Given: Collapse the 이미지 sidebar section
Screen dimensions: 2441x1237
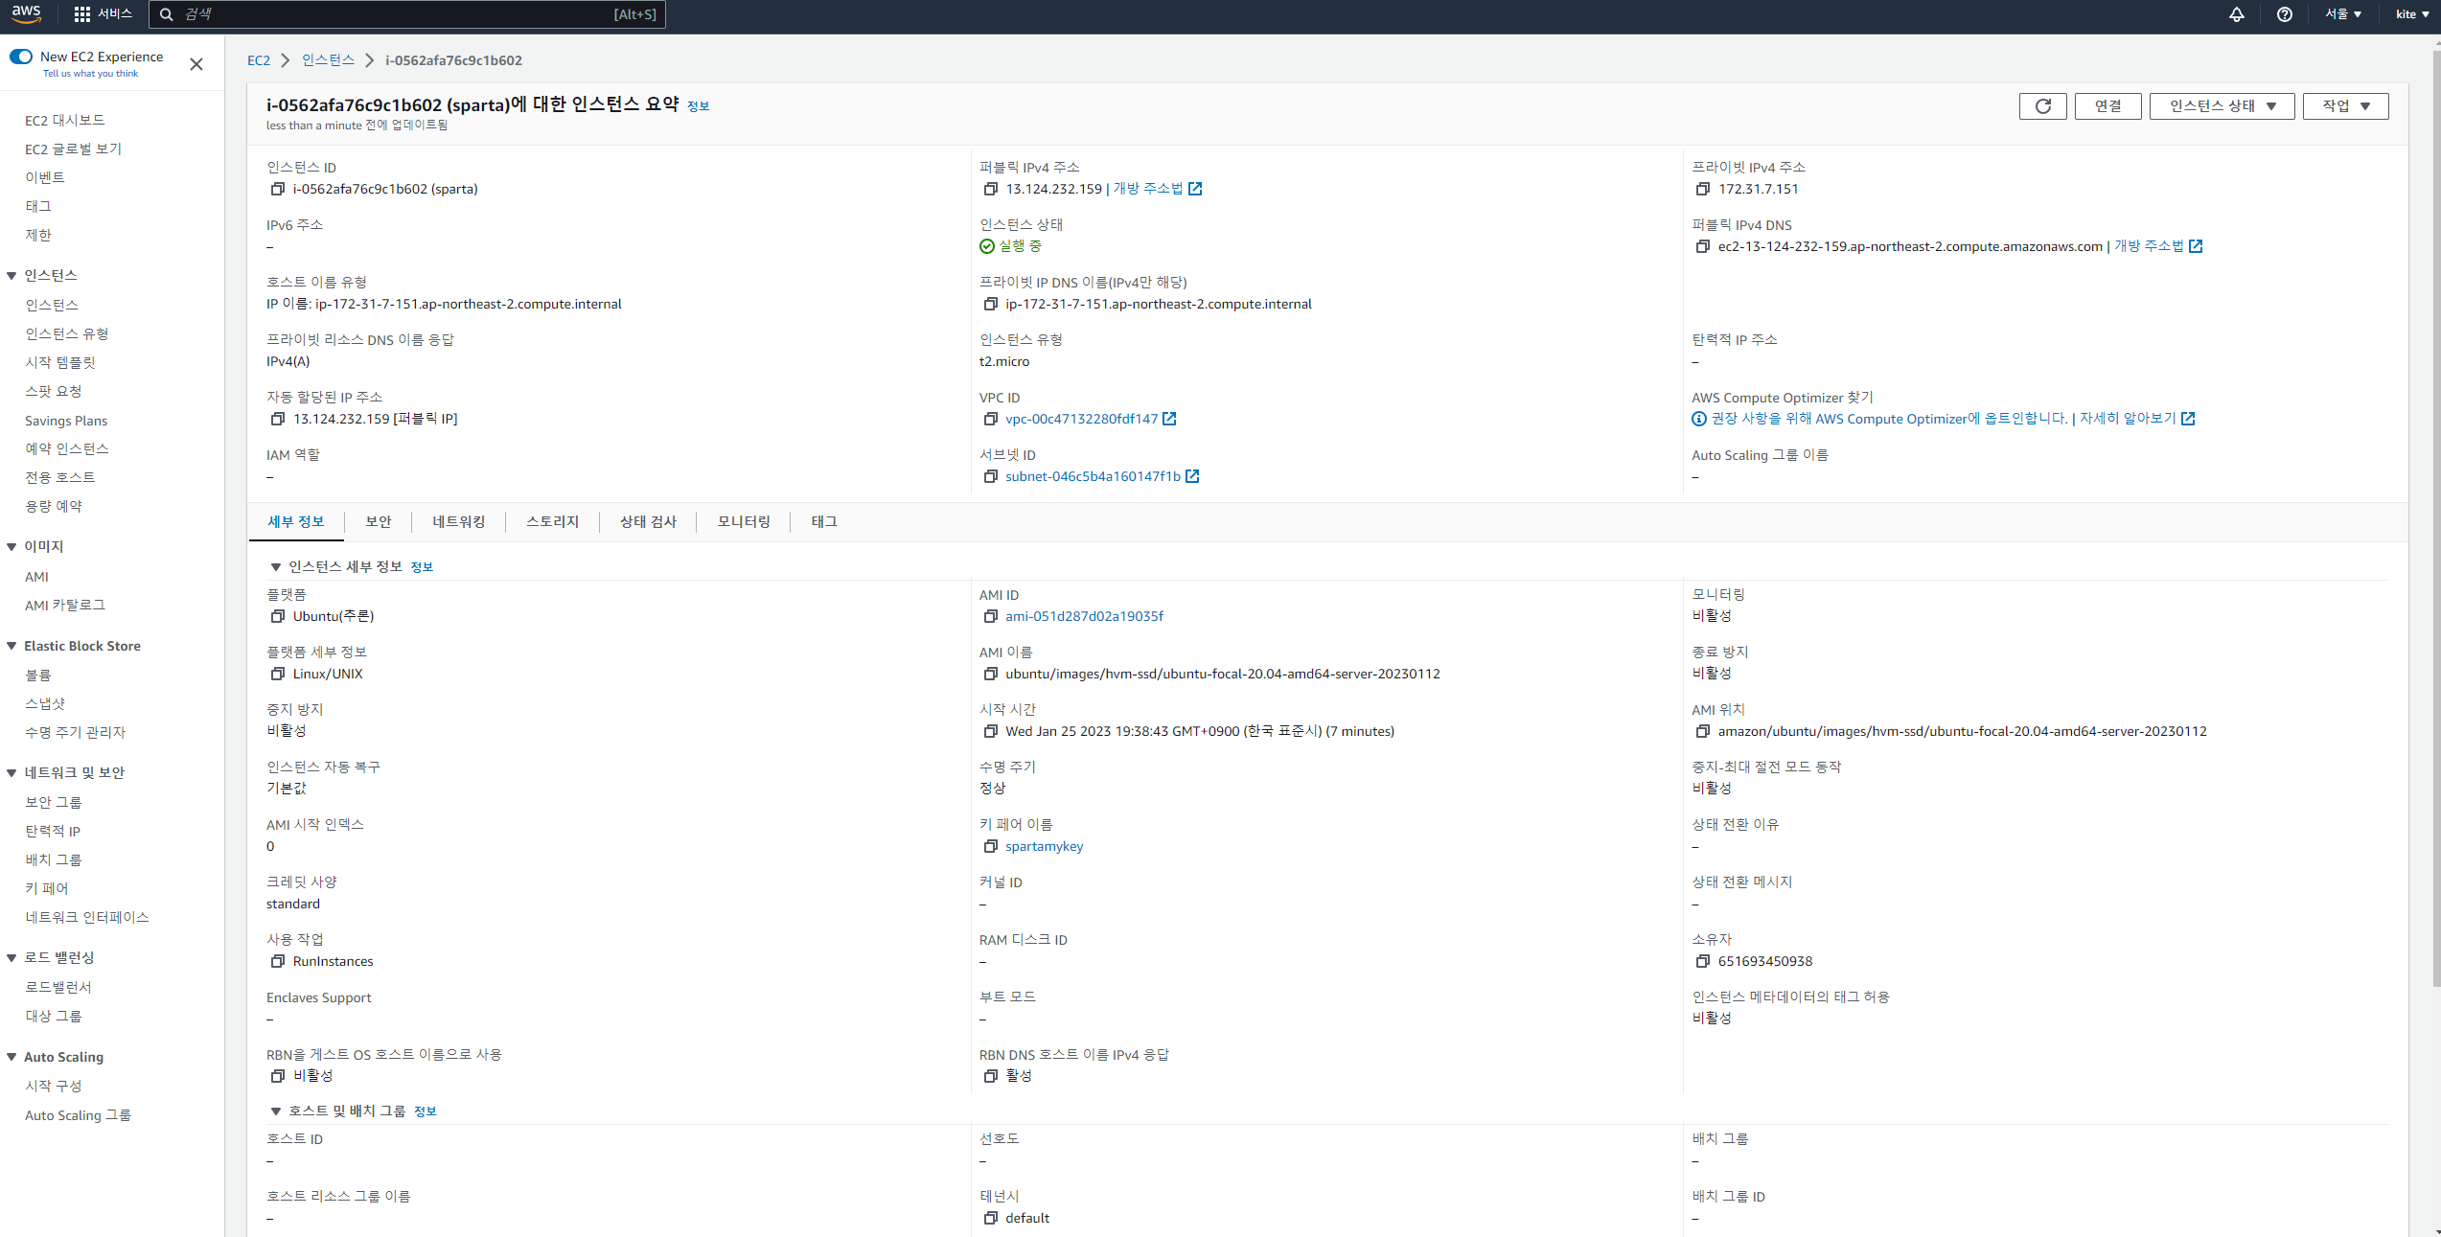Looking at the screenshot, I should 12,547.
